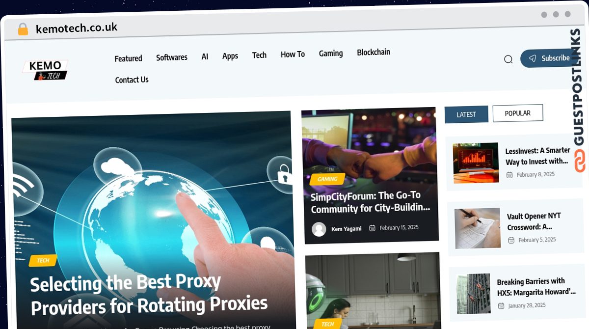Open the Contact Us page
Viewport: 589px width, 329px height.
[x=132, y=80]
